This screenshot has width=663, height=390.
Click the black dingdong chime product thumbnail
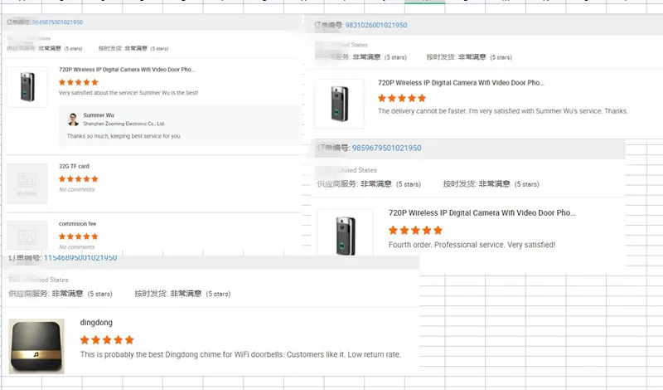36,346
